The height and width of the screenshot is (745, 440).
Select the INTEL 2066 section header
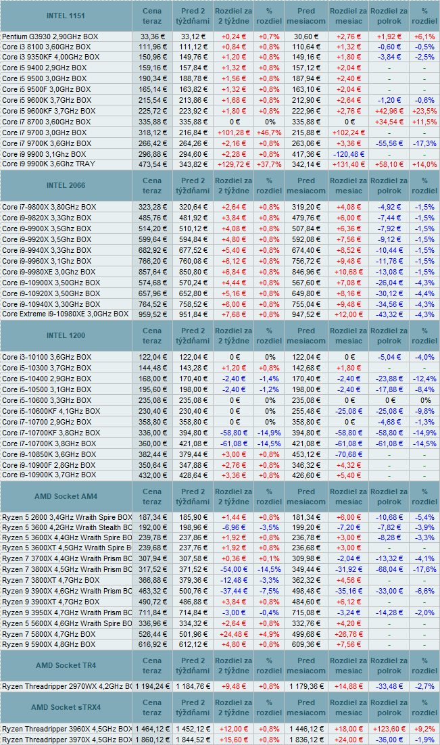[66, 185]
